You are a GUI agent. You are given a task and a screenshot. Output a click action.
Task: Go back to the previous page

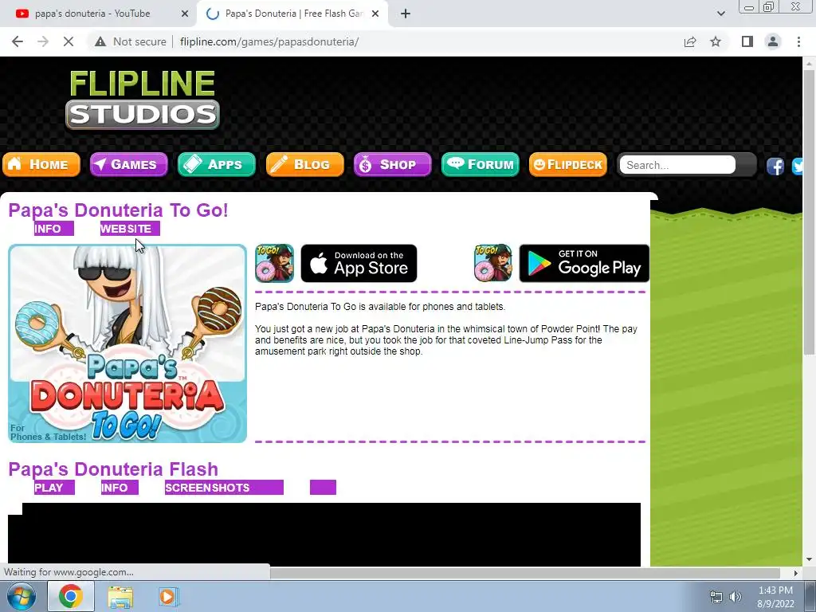[18, 41]
